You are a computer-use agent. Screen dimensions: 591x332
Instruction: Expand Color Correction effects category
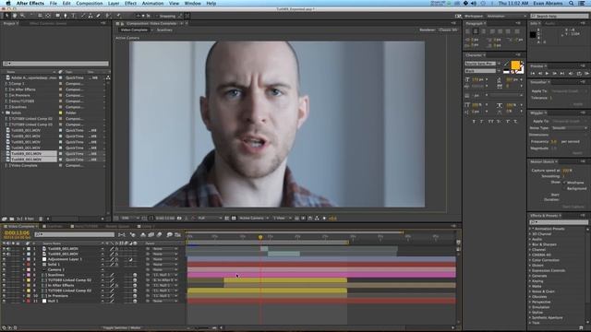pos(530,260)
